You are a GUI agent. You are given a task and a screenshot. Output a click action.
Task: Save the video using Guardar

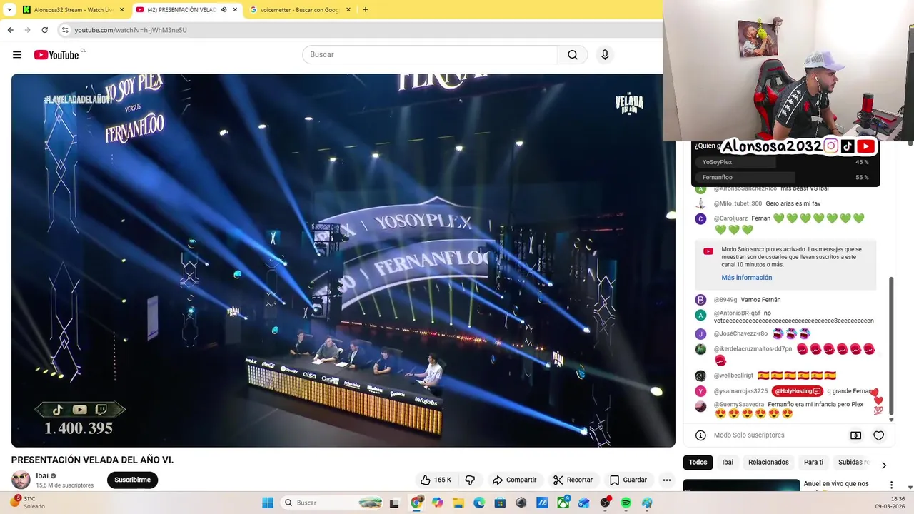(628, 480)
